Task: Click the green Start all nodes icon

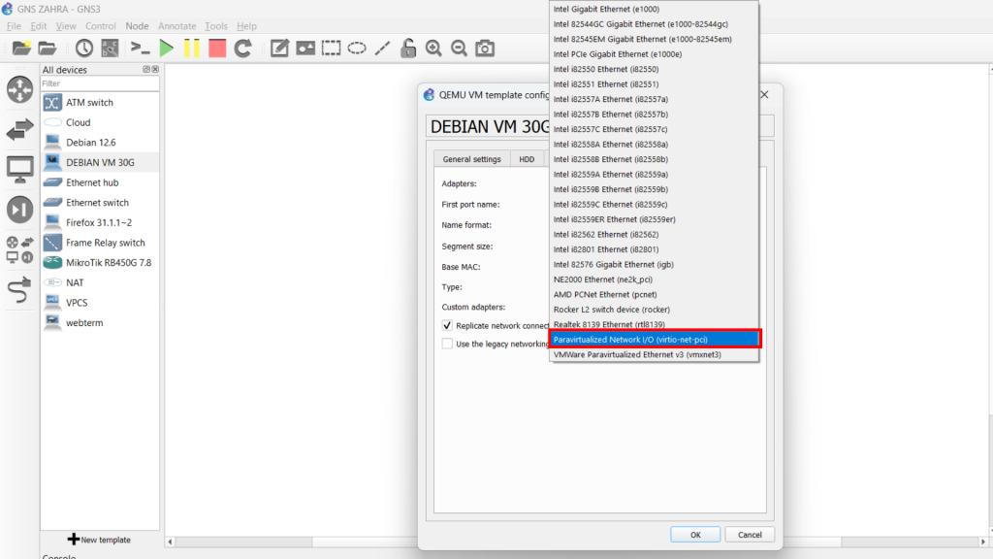Action: (x=167, y=48)
